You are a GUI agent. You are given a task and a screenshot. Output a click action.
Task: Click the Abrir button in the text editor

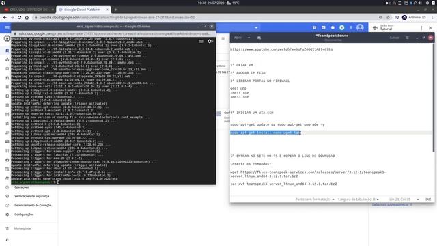click(238, 38)
